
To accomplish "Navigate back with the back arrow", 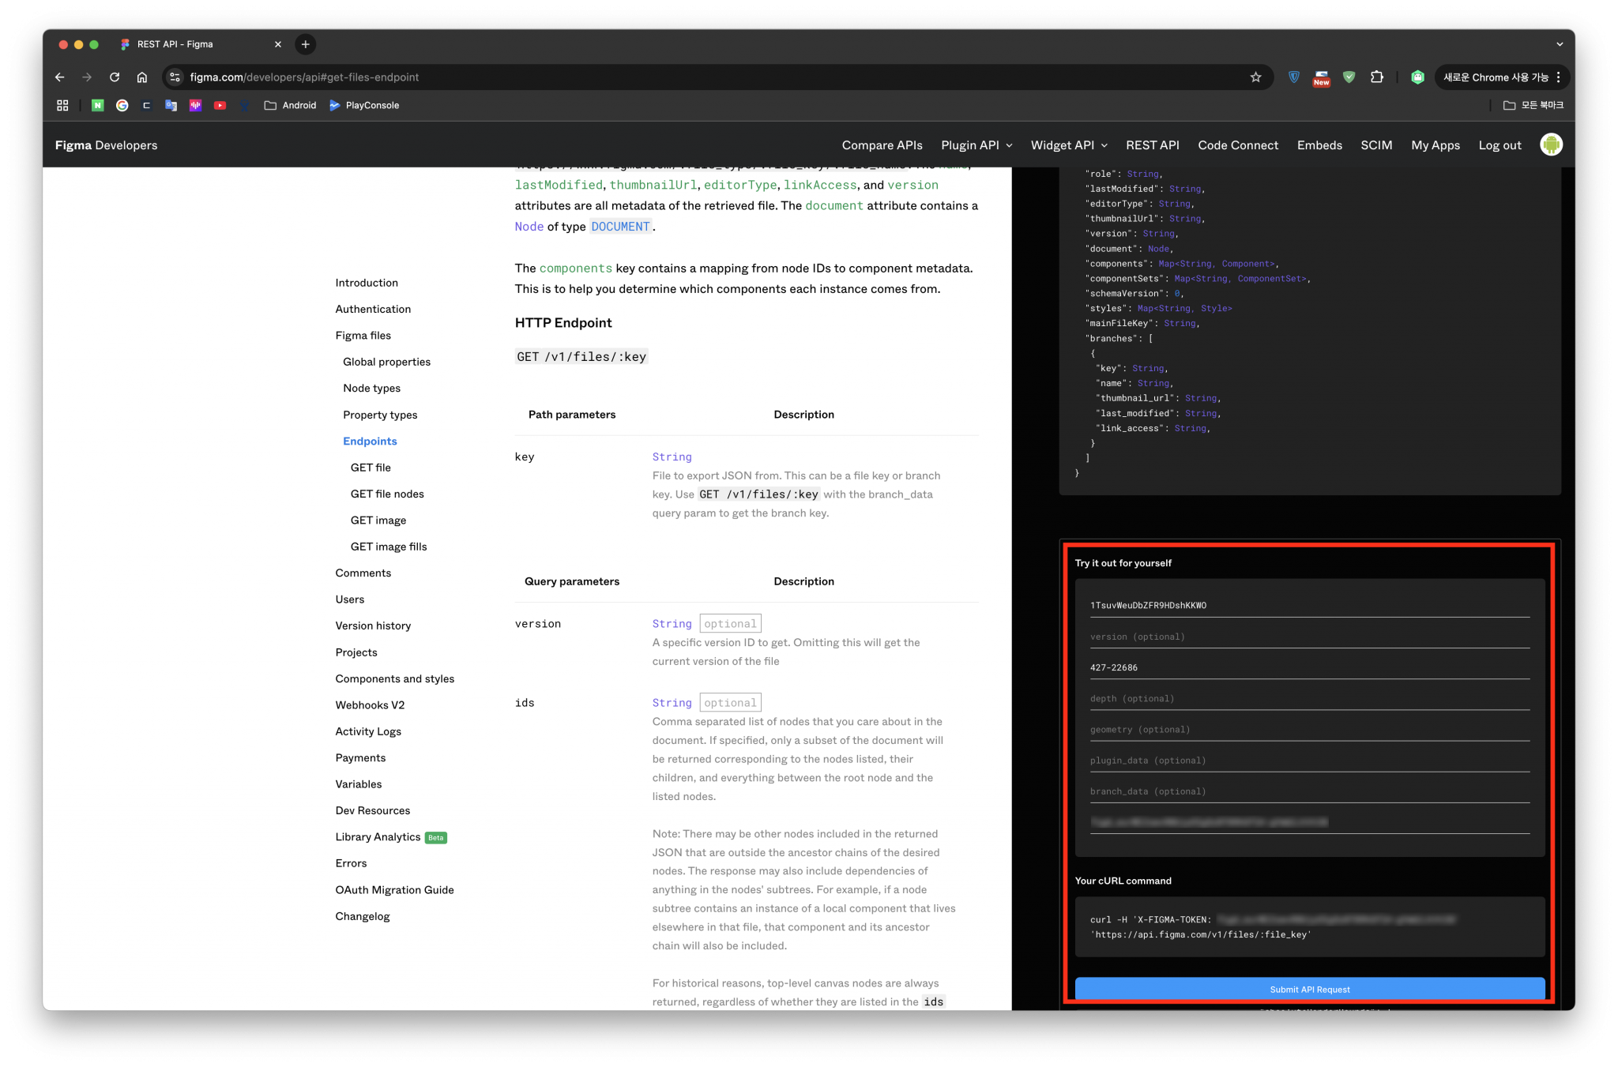I will pyautogui.click(x=60, y=77).
